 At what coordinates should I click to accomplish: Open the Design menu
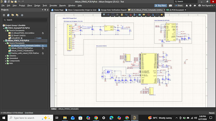(x=37, y=6)
